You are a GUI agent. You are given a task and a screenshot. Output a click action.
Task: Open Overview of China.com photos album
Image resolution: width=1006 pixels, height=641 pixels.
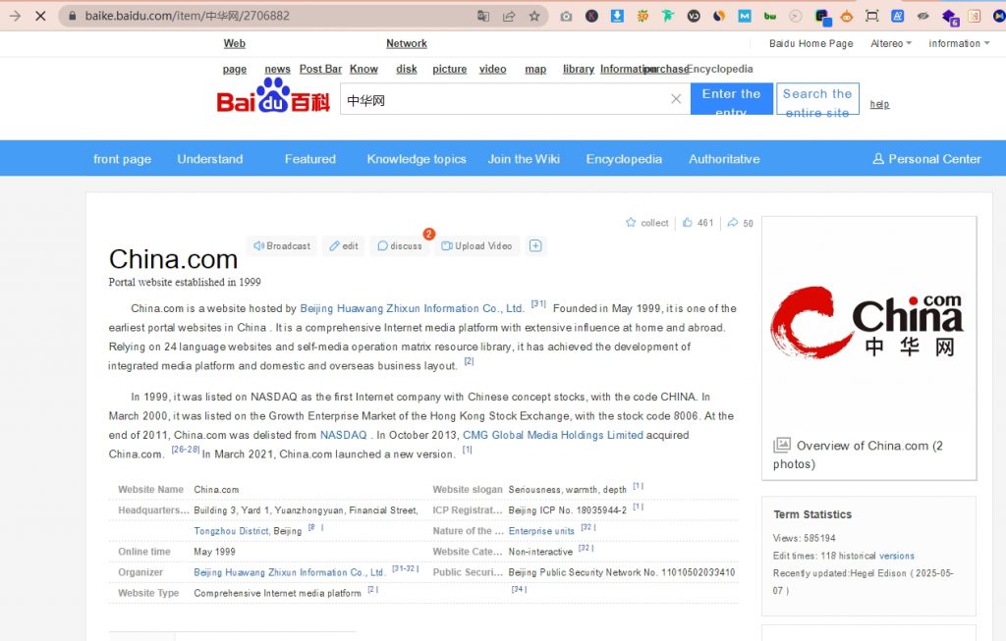coord(858,454)
